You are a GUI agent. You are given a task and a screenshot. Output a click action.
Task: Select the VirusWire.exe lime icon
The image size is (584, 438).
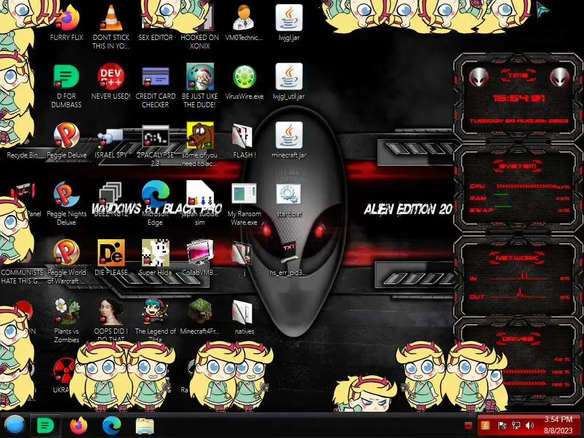tap(244, 77)
